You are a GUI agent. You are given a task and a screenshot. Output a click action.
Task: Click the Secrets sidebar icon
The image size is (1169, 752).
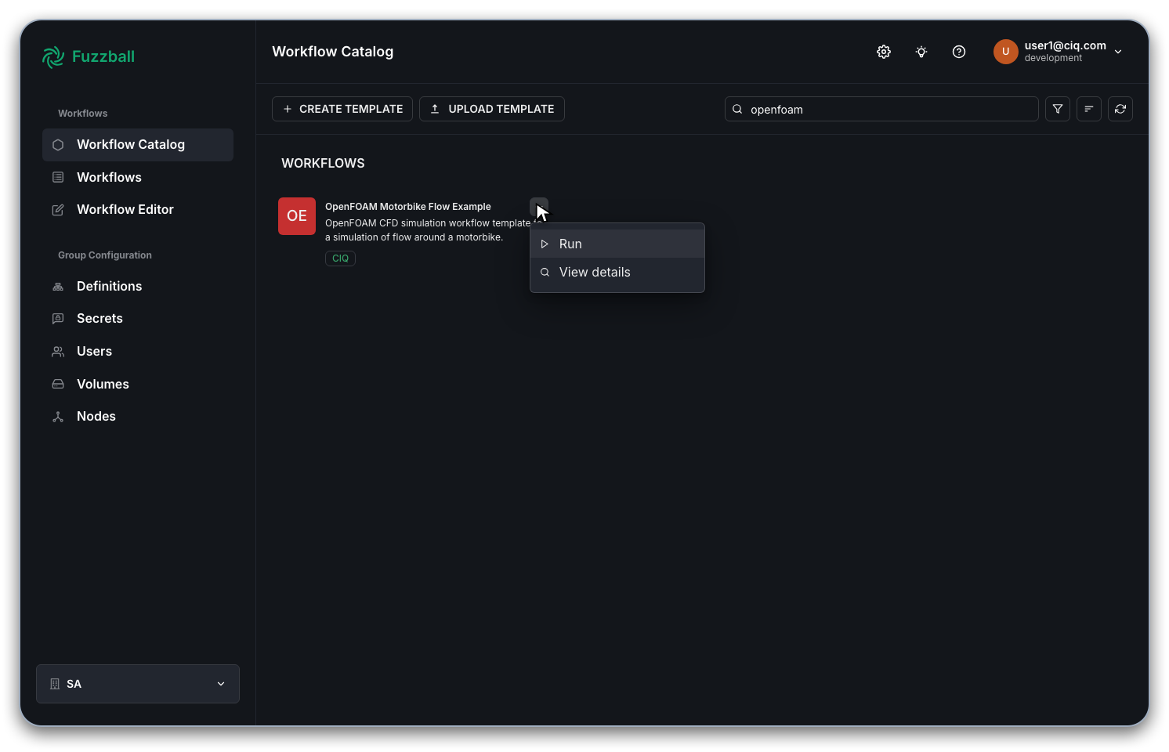point(58,319)
